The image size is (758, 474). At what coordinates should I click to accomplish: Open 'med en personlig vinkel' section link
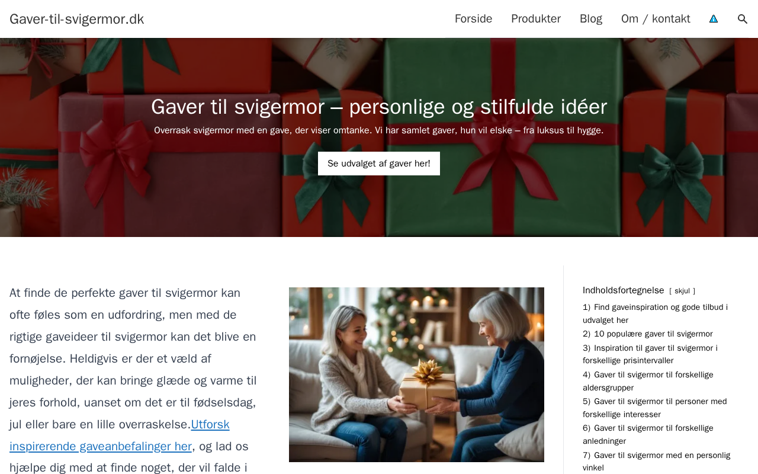[656, 461]
